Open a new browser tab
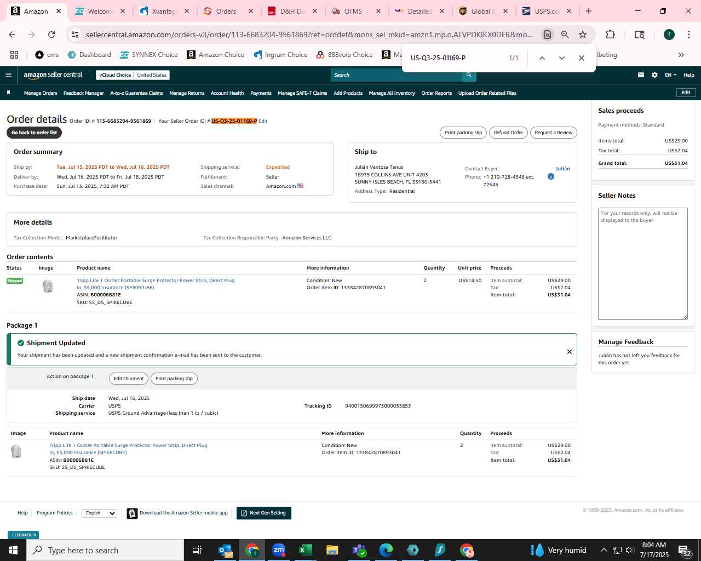 [x=589, y=11]
